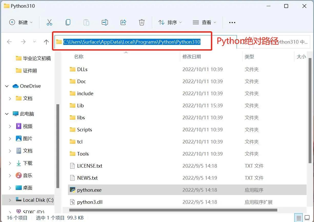Navigate back with the left arrow

click(9, 42)
